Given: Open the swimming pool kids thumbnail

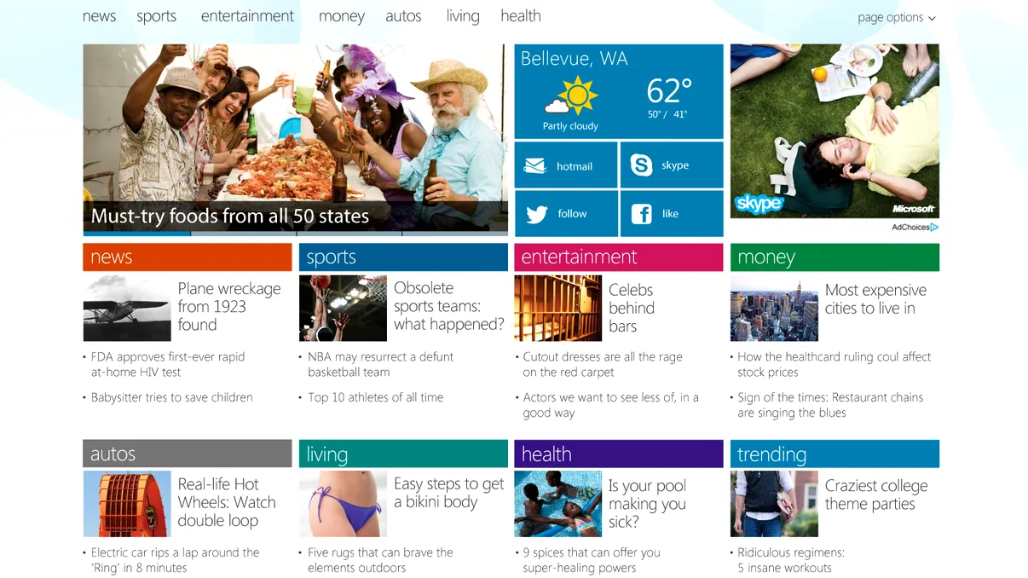Looking at the screenshot, I should click(558, 504).
